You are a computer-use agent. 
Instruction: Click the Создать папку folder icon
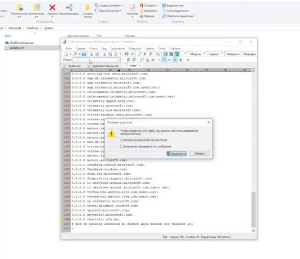coord(88,8)
